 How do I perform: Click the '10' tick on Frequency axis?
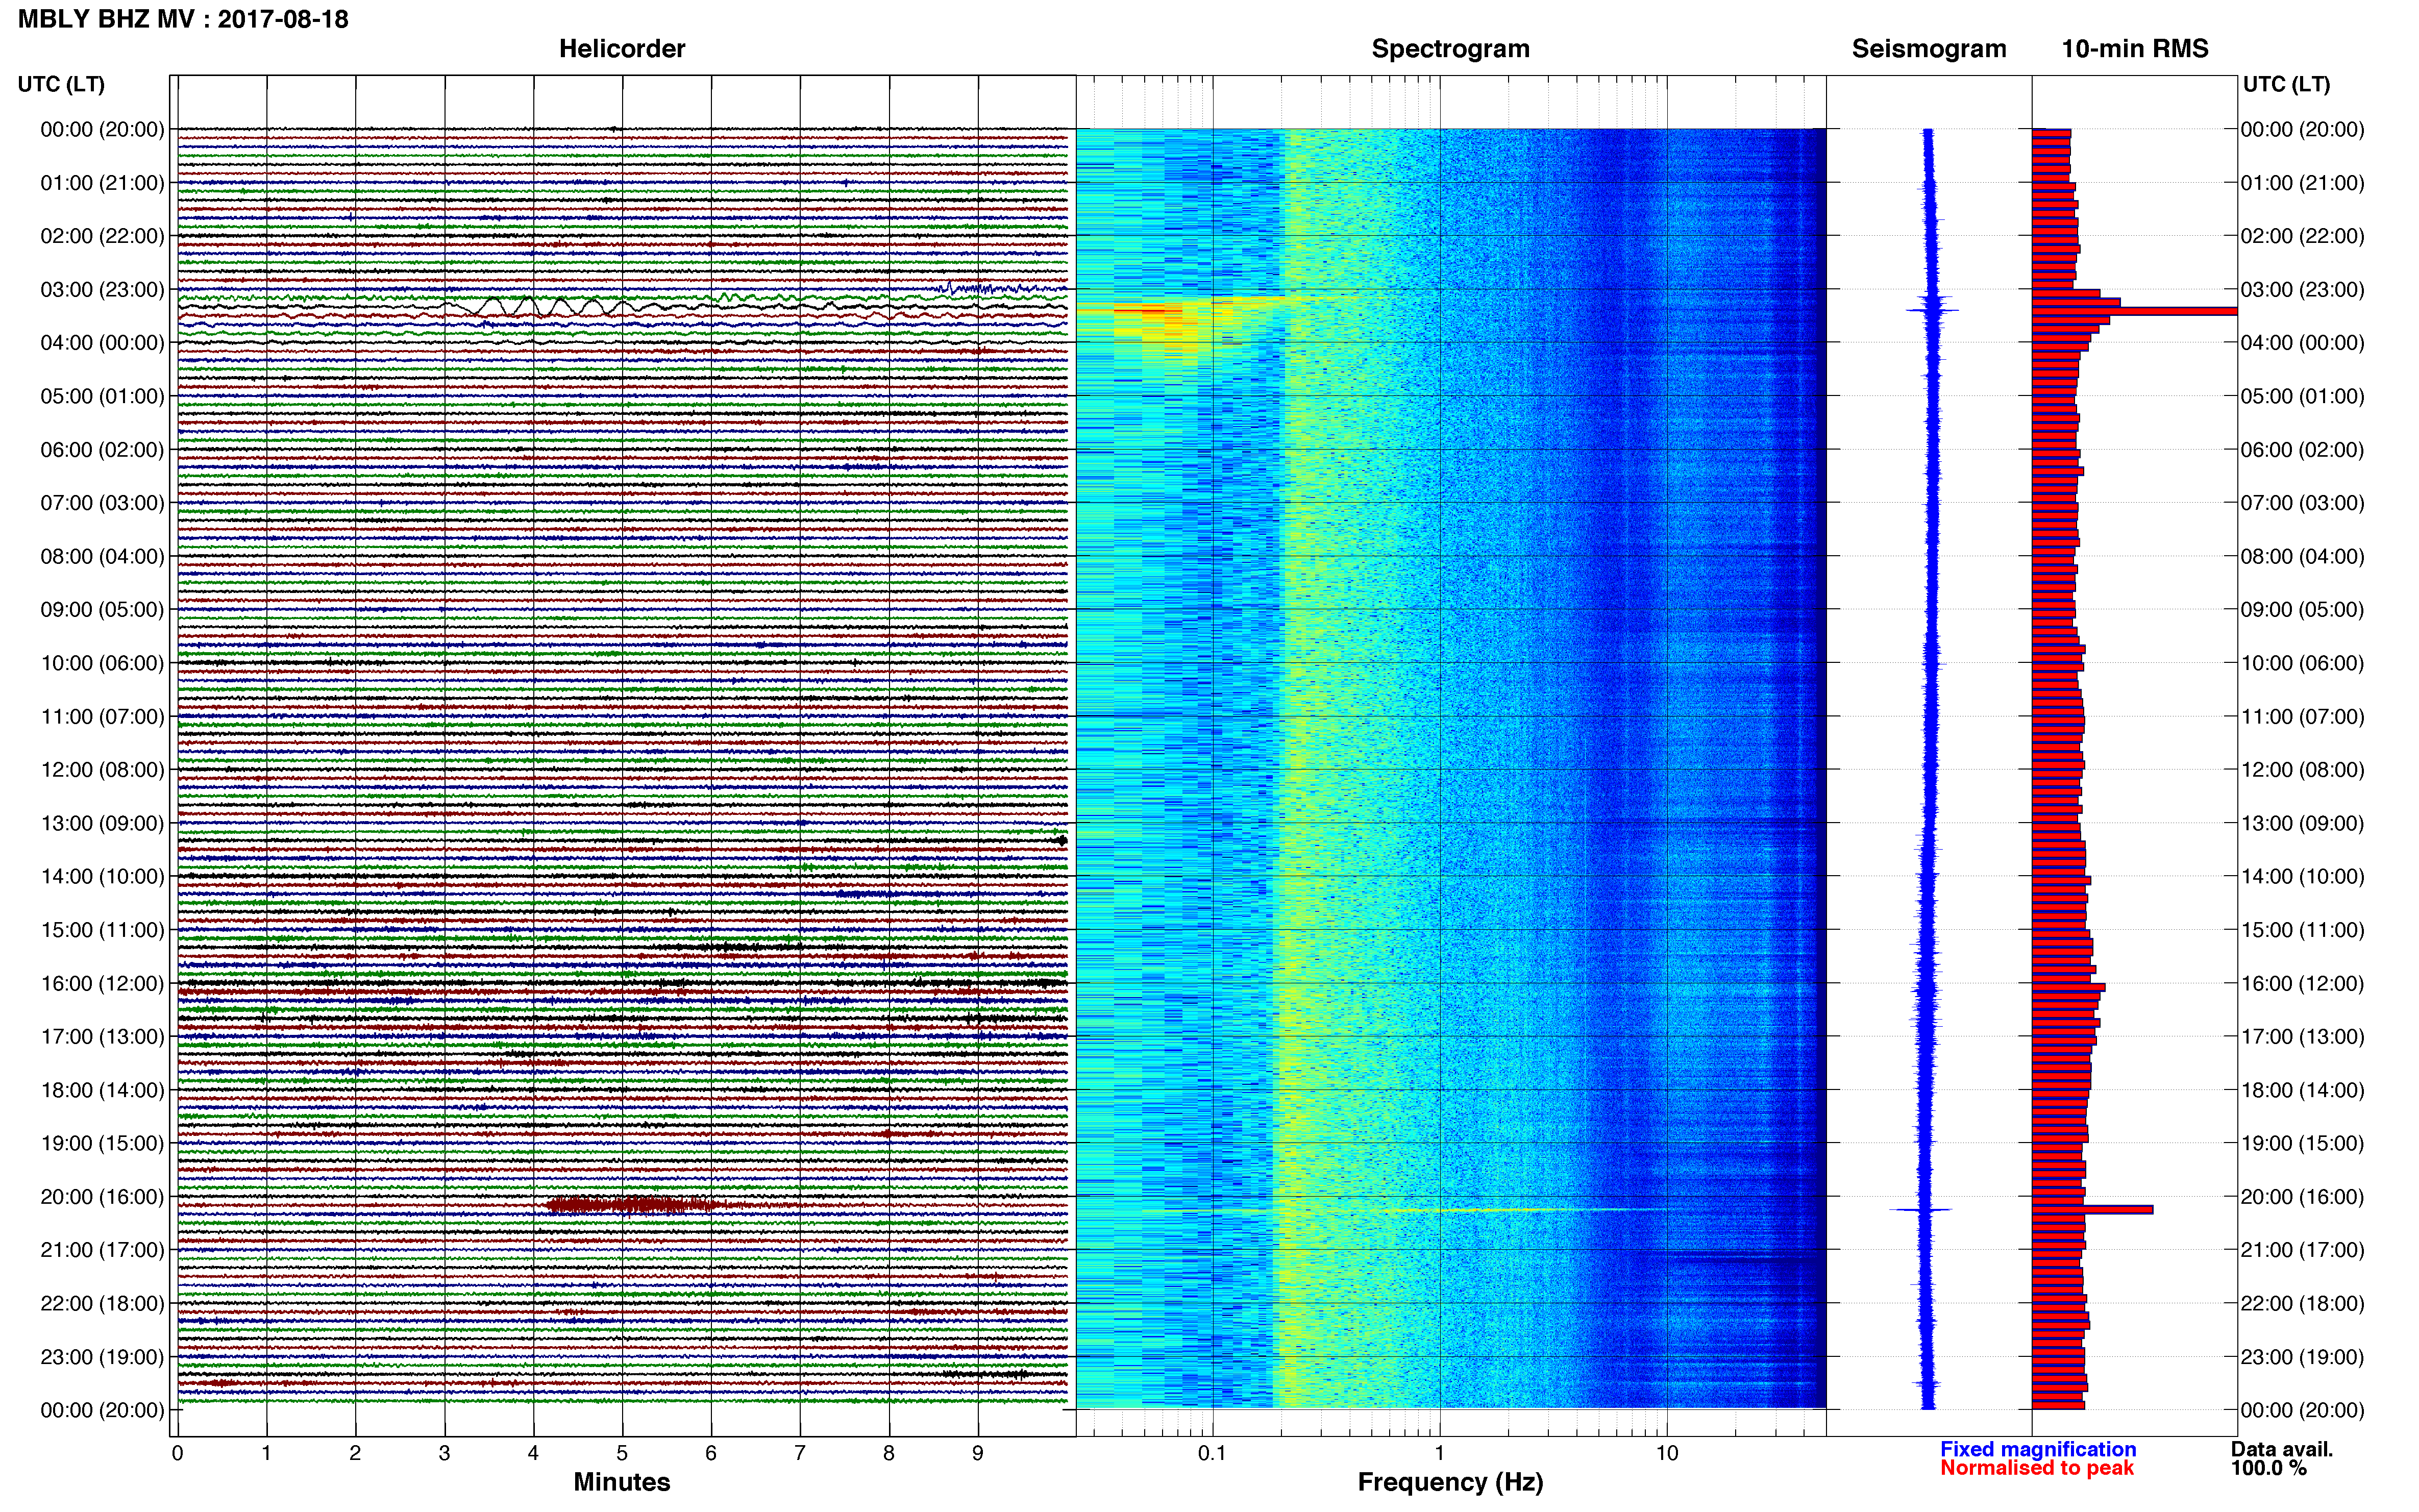[1667, 1454]
